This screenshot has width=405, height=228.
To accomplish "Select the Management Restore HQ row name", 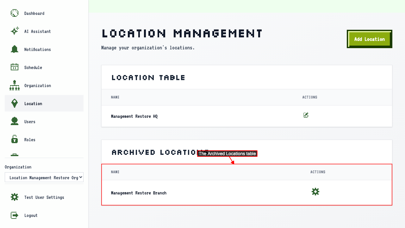I will pos(134,116).
